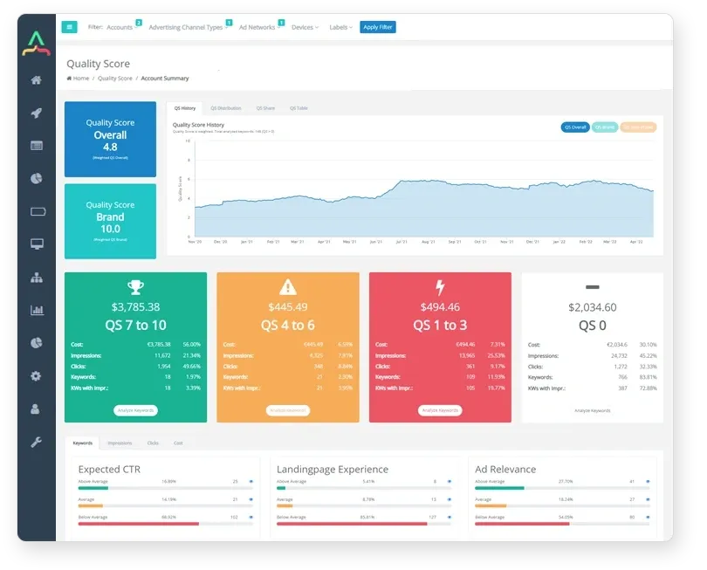The height and width of the screenshot is (570, 707).
Task: Switch to the QS Distribution tab
Action: point(226,108)
